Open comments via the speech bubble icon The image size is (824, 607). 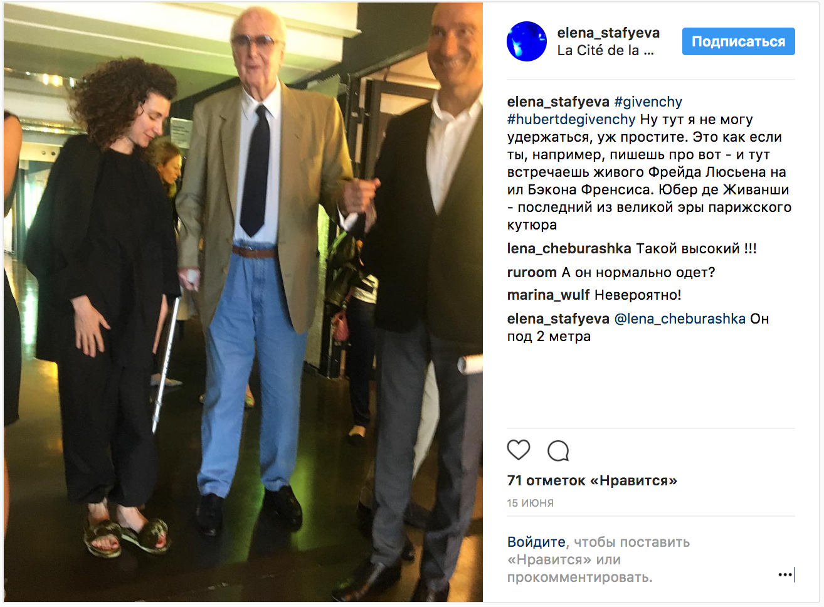click(558, 450)
